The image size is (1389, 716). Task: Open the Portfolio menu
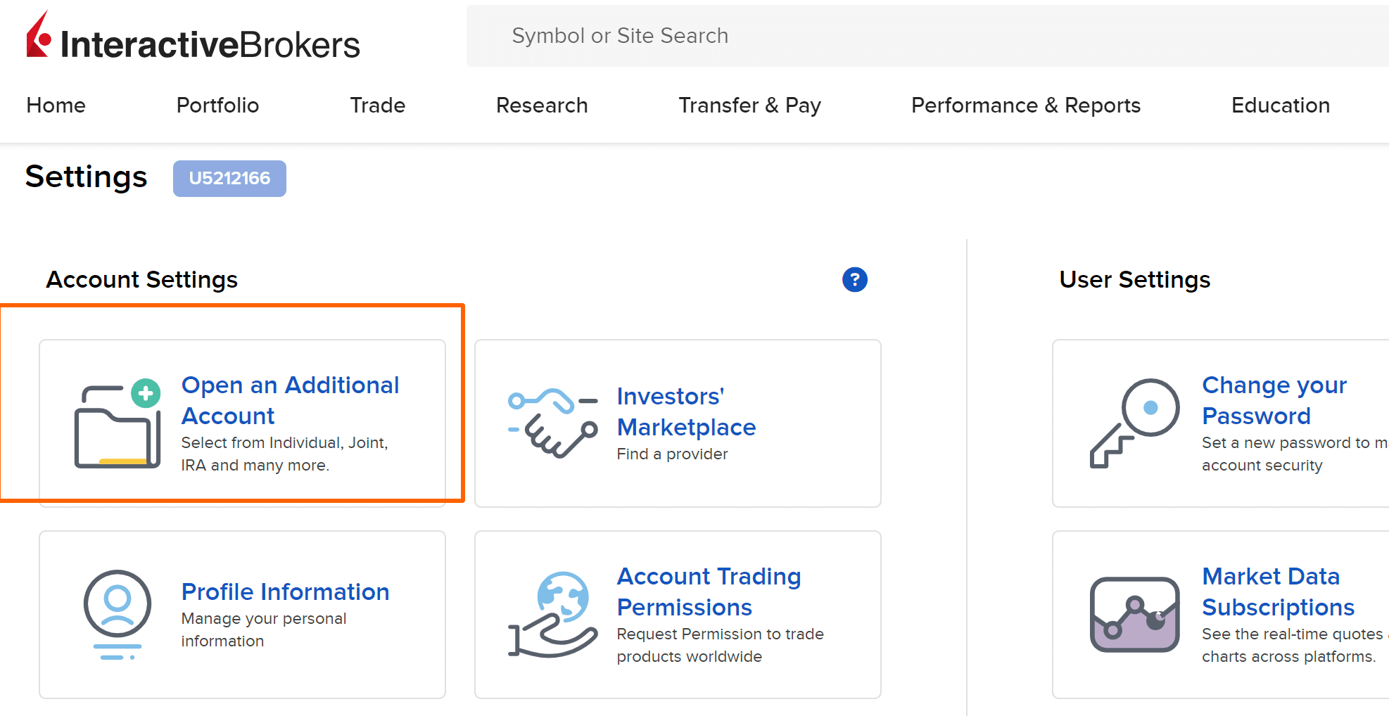tap(217, 106)
